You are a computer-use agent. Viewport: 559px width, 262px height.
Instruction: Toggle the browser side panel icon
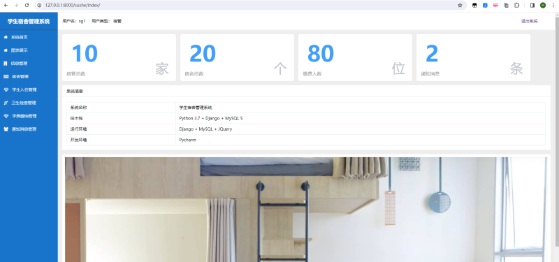(x=532, y=6)
